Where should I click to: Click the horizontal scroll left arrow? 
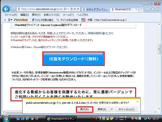[4, 112]
